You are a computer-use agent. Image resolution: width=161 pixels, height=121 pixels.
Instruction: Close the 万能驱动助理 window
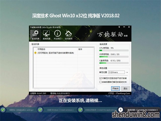129,27
